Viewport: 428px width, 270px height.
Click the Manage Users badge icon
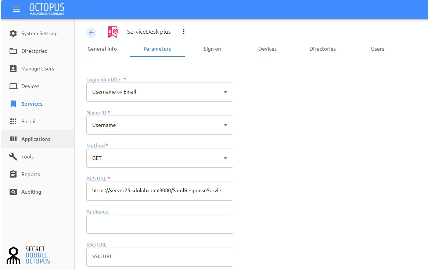pyautogui.click(x=13, y=69)
